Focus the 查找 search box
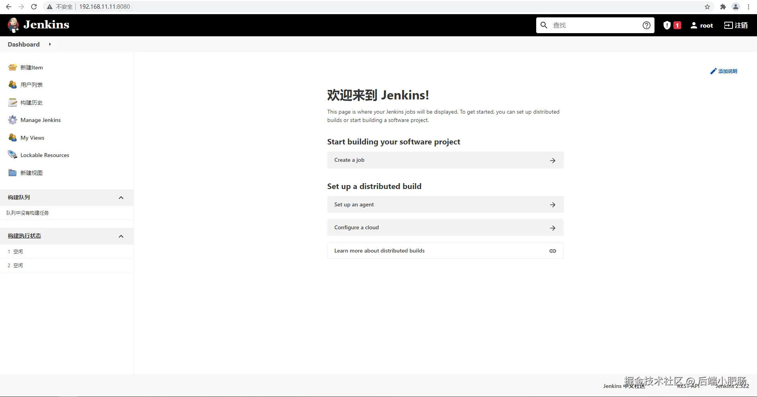Viewport: 757px width, 397px height. tap(595, 25)
